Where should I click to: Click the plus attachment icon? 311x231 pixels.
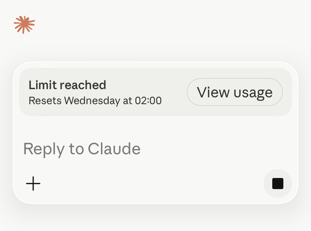tap(33, 184)
